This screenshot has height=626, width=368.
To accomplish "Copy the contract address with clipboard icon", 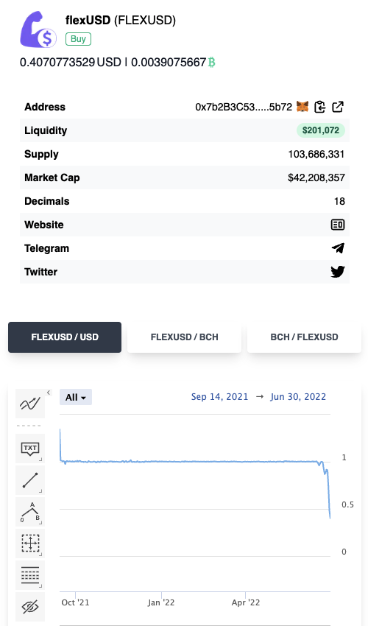I will (x=320, y=107).
